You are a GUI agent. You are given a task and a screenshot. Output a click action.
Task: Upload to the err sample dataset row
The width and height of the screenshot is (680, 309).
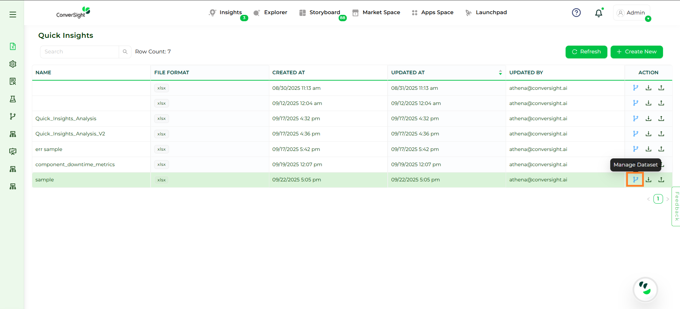661,149
